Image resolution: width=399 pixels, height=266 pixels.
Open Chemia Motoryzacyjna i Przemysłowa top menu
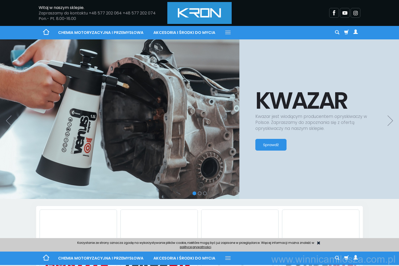[x=101, y=33]
